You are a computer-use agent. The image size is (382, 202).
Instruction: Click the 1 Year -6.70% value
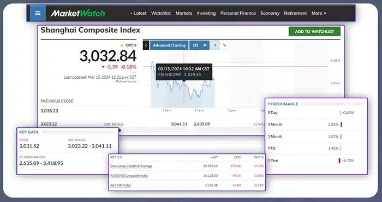tap(348, 161)
